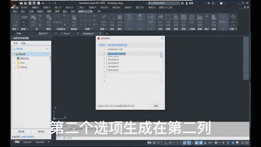Click the binoculars search icon in title bar
261x147 pixels.
182,3
